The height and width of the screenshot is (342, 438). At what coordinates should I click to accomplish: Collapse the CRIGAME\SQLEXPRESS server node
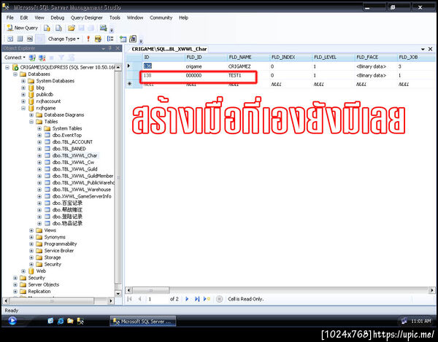coord(7,67)
